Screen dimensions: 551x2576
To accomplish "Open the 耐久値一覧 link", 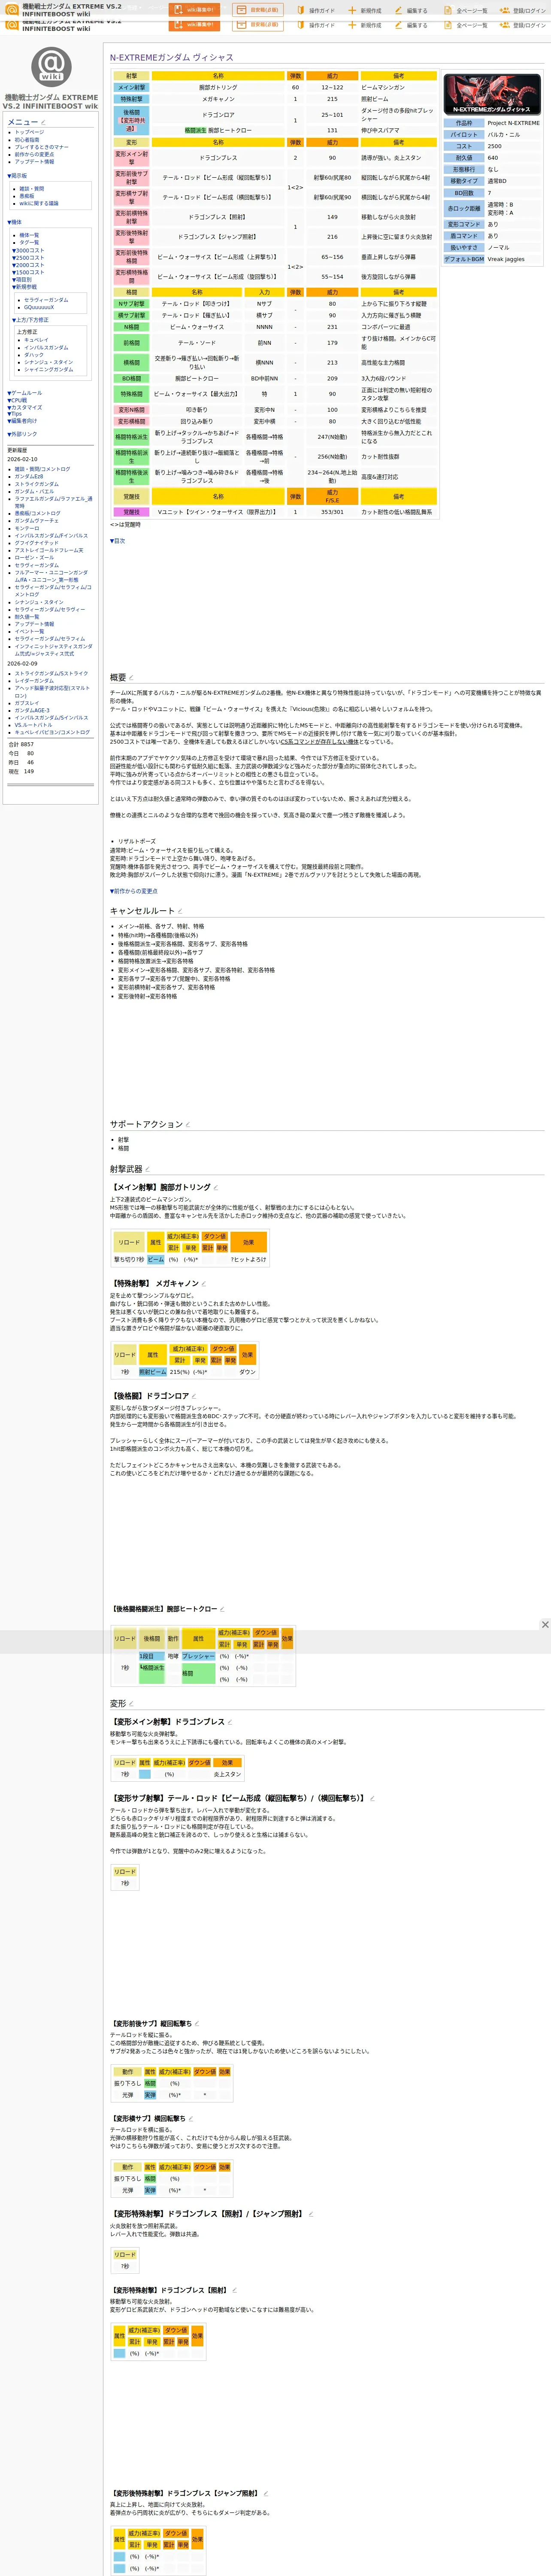I will 27,617.
